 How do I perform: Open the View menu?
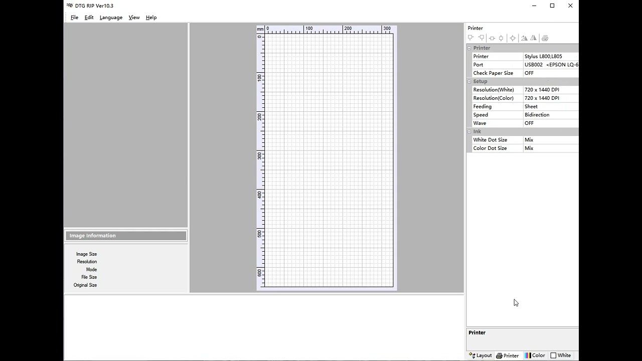[134, 18]
